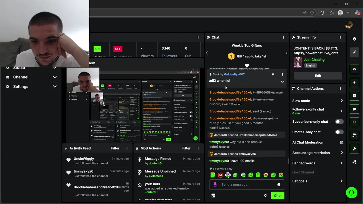Open Mod Actions three-dot menu
Screen dimensions: 363x204
[198, 148]
